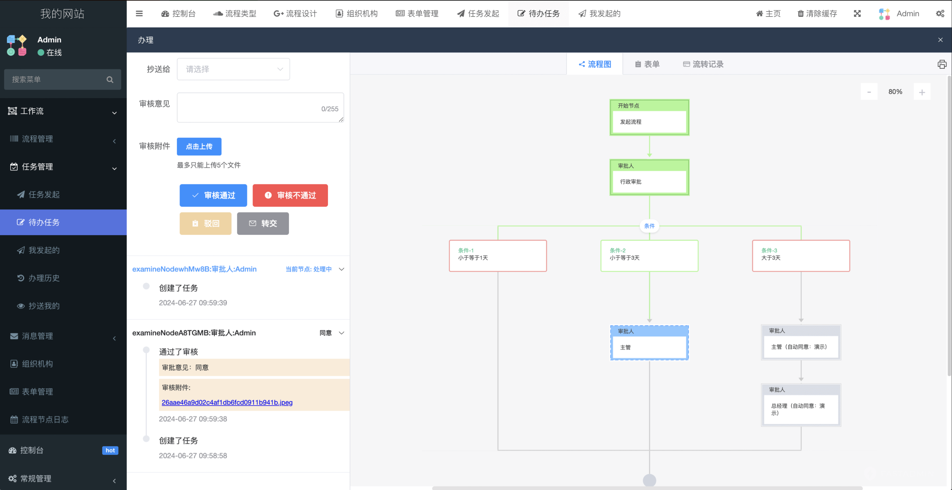Screen dimensions: 952x490
Task: Click the 审核通过 approve button
Action: (x=213, y=195)
